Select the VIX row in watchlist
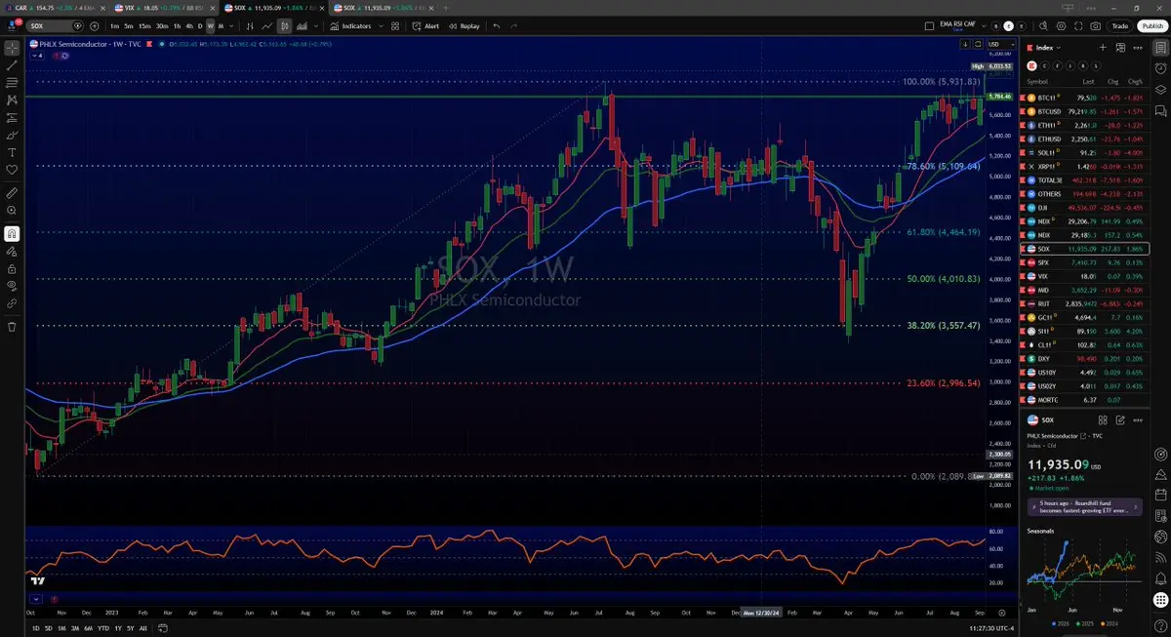Screen dimensions: 1171x637 1084,276
